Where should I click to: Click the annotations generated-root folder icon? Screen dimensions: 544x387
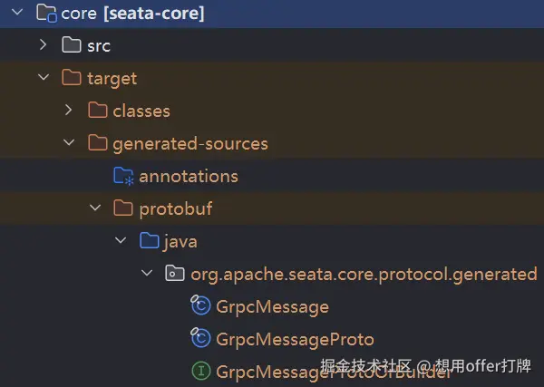tap(123, 176)
